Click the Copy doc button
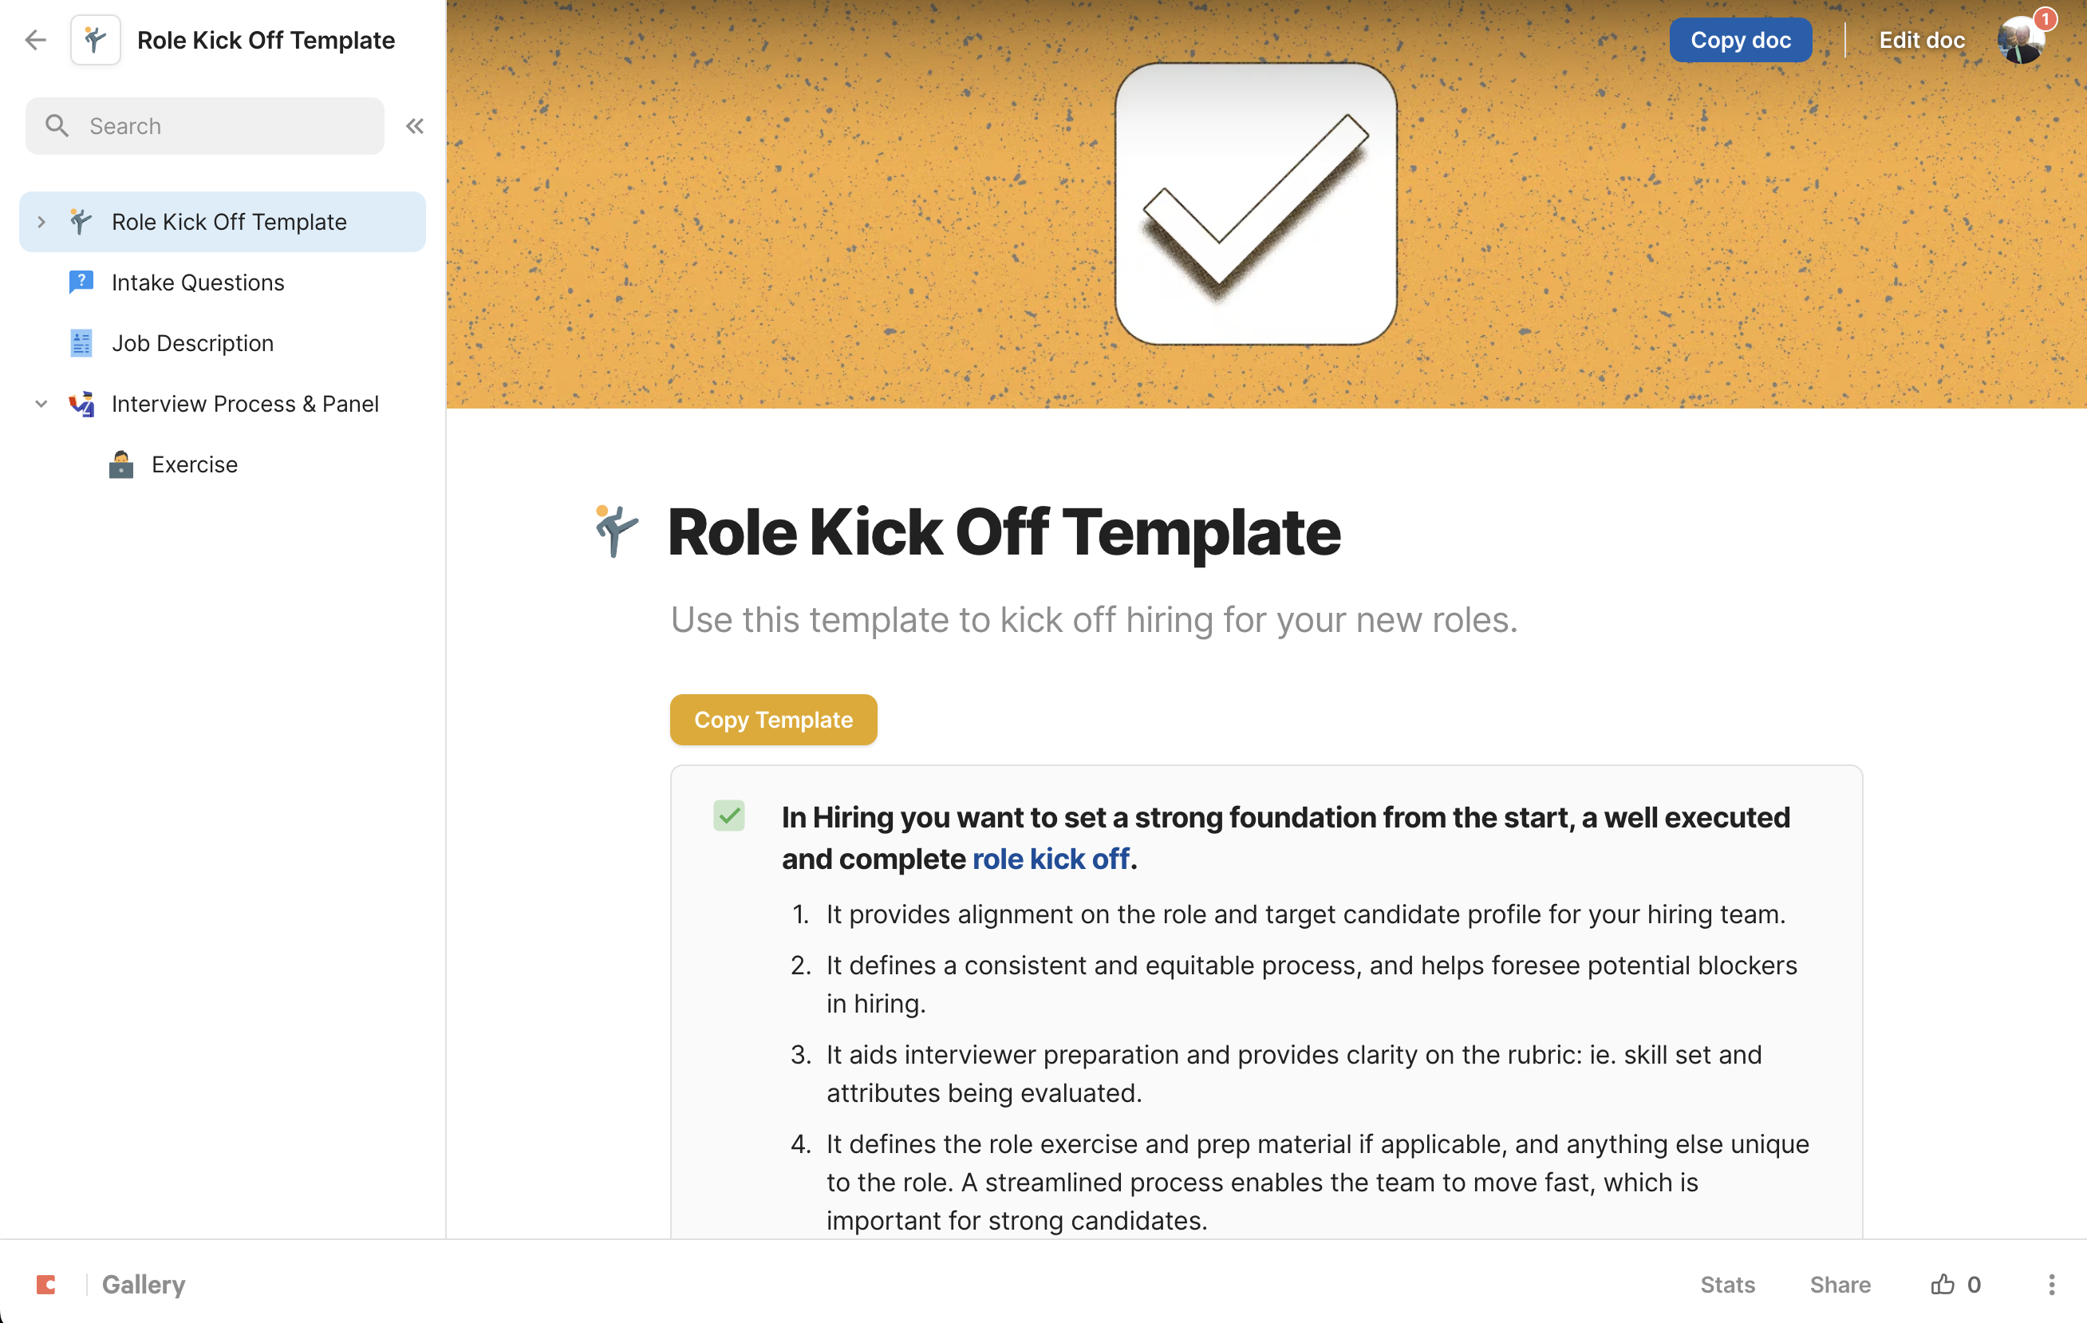Image resolution: width=2087 pixels, height=1323 pixels. pyautogui.click(x=1739, y=40)
